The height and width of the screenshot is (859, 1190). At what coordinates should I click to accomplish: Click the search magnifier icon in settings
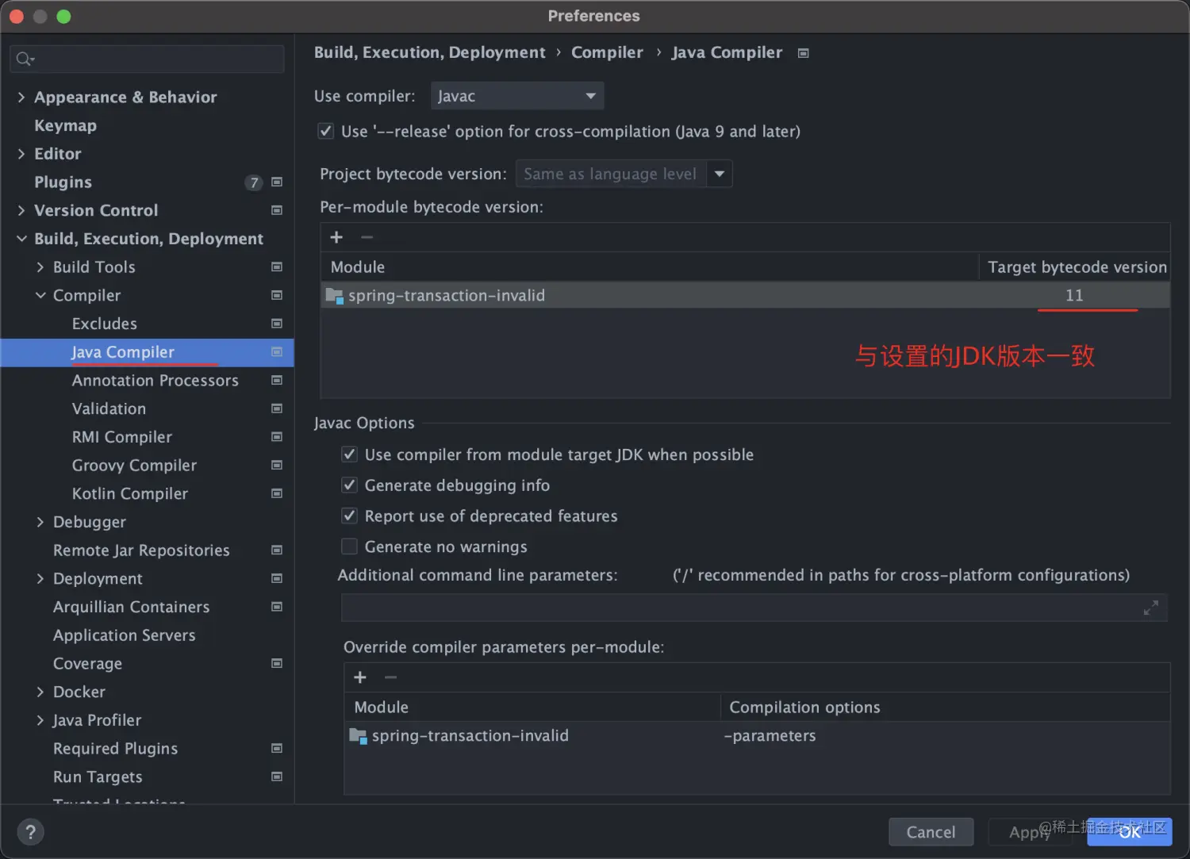pos(25,59)
